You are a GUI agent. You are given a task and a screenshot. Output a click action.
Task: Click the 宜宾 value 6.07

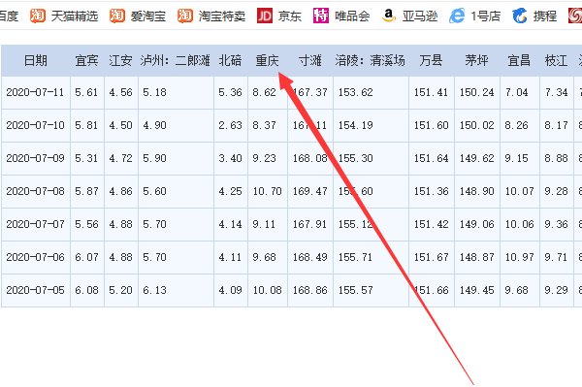(x=86, y=257)
